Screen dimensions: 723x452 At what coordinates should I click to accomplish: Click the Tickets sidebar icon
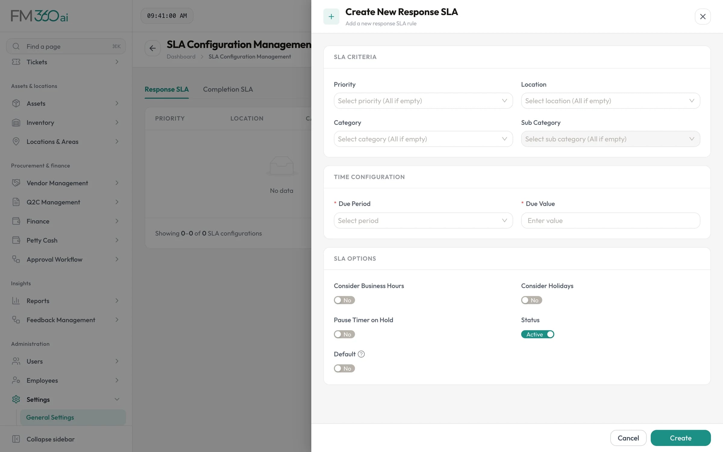click(16, 62)
